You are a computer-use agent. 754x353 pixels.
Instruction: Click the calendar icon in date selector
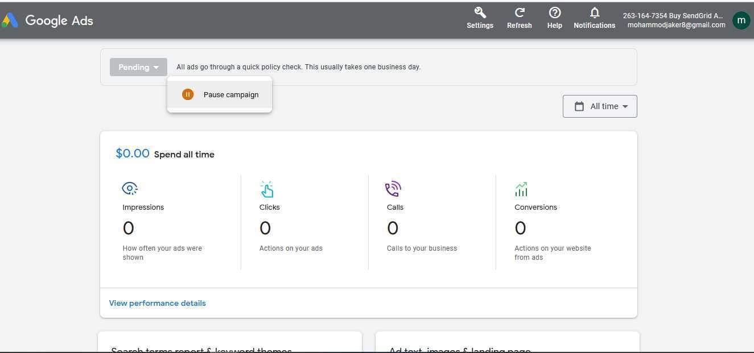point(579,106)
